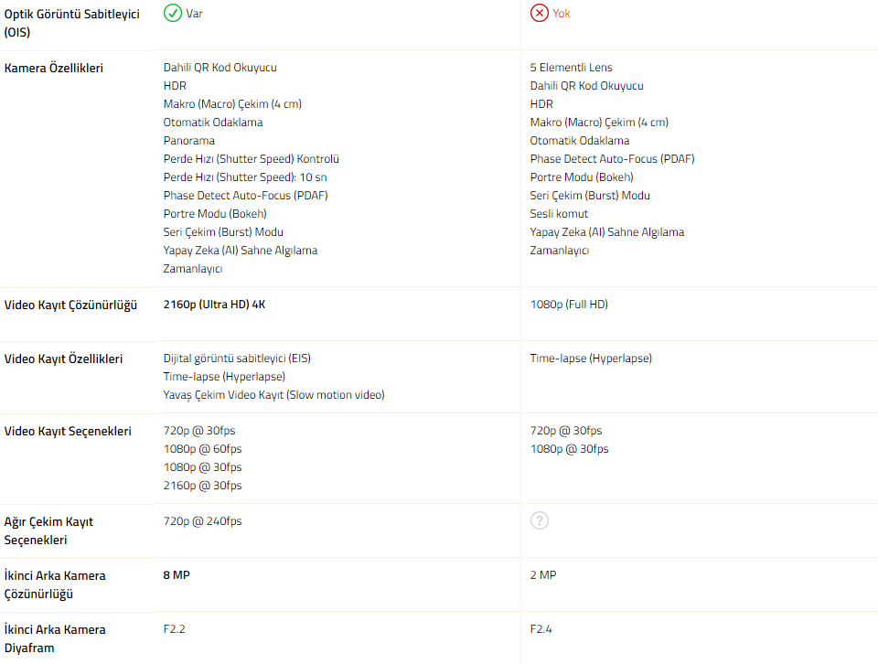Select the Optik Görüntü Sabitleyici (OIS) row label
The image size is (878, 664).
pyautogui.click(x=71, y=23)
